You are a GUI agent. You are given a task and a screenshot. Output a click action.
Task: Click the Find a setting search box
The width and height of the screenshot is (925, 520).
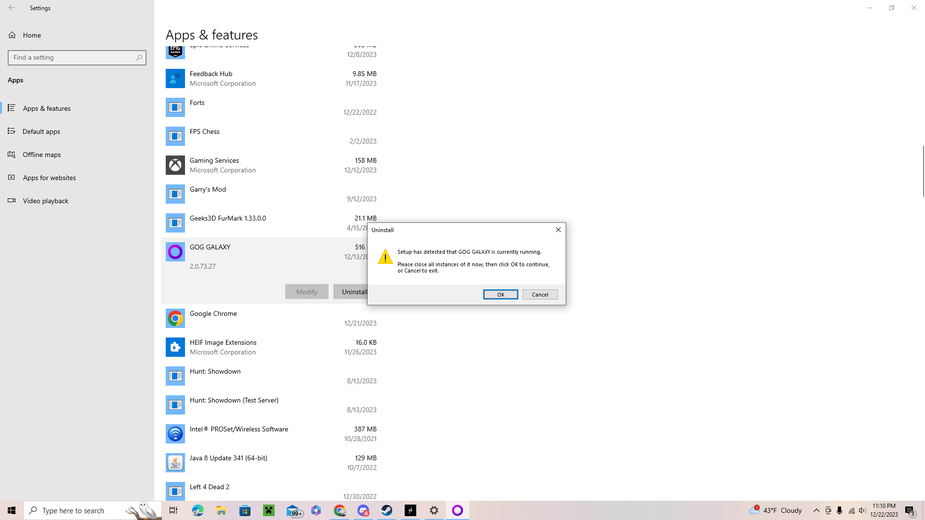(x=77, y=57)
